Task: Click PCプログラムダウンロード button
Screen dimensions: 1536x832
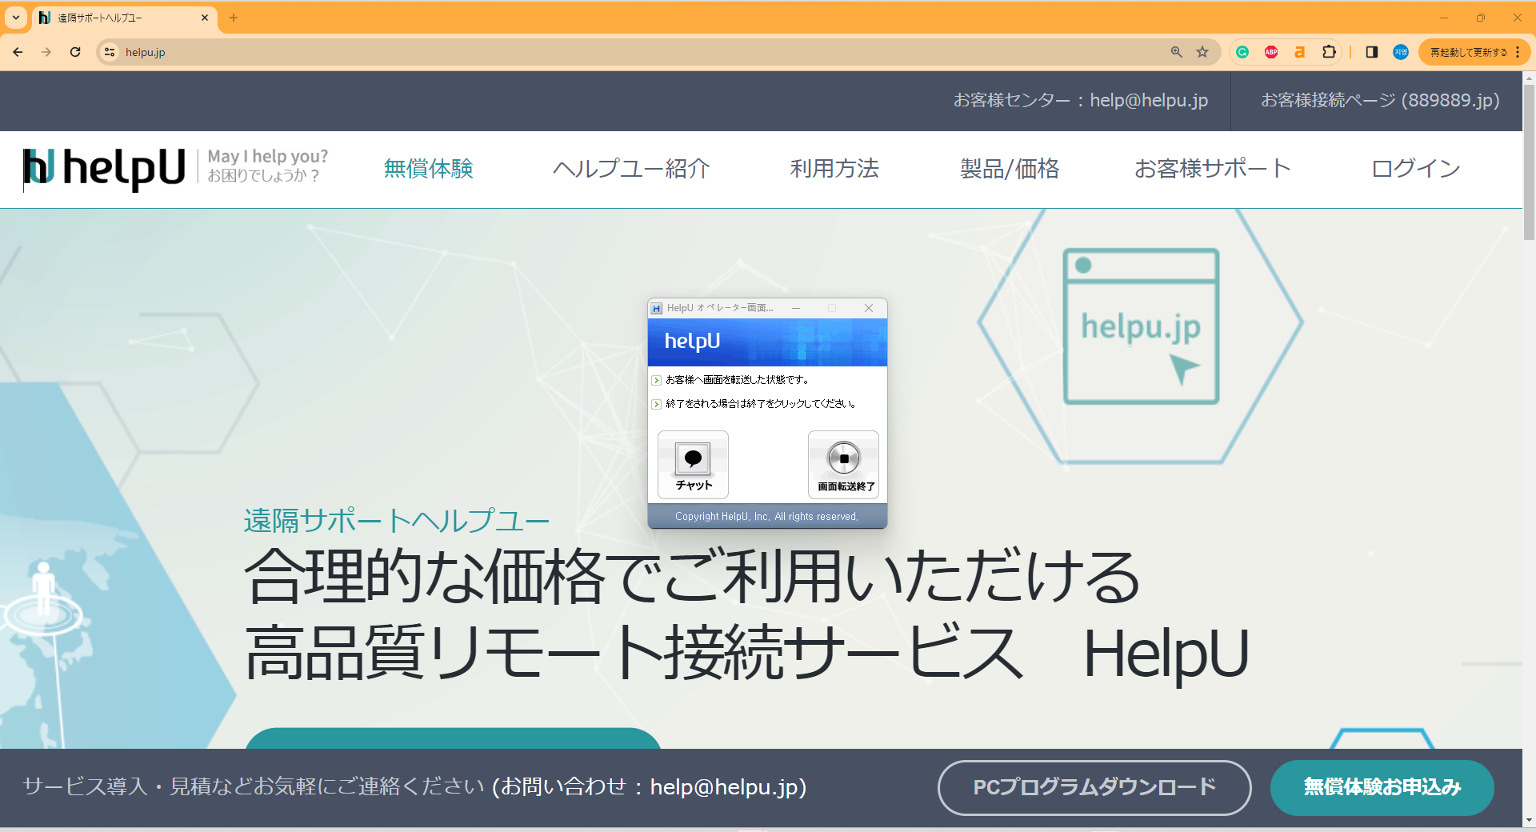Action: click(1094, 787)
